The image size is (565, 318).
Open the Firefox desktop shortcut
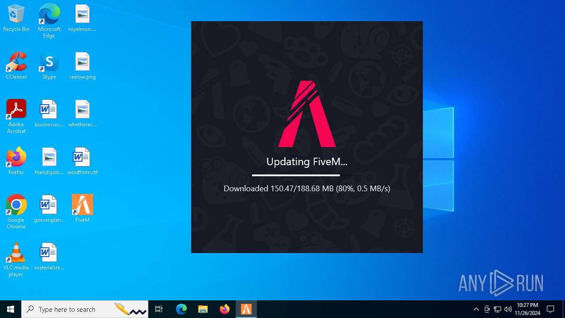tap(16, 162)
